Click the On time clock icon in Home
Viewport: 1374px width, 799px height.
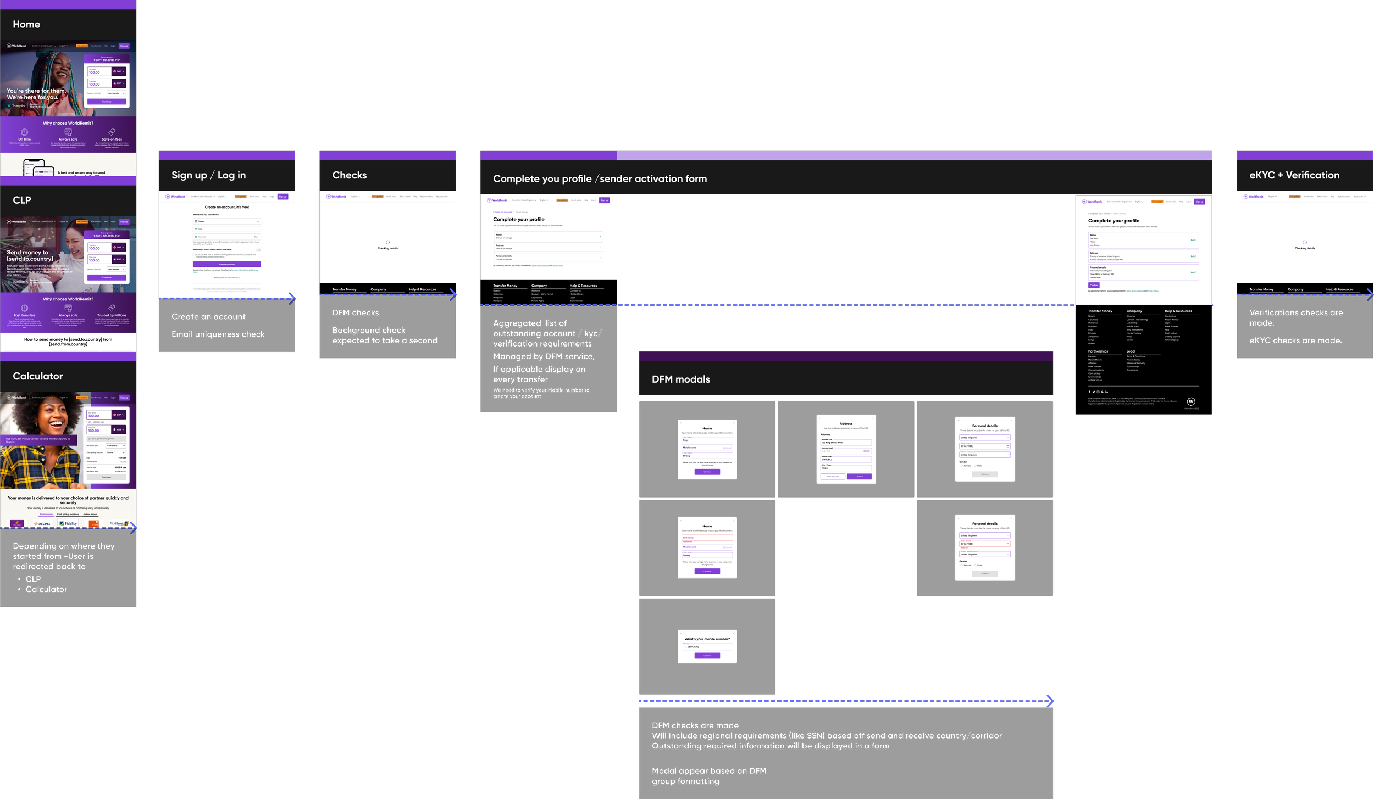pos(24,132)
